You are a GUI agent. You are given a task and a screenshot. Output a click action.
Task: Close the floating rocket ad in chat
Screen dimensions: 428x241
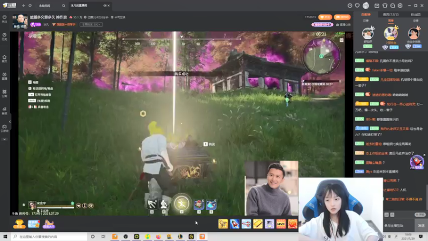tap(424, 155)
